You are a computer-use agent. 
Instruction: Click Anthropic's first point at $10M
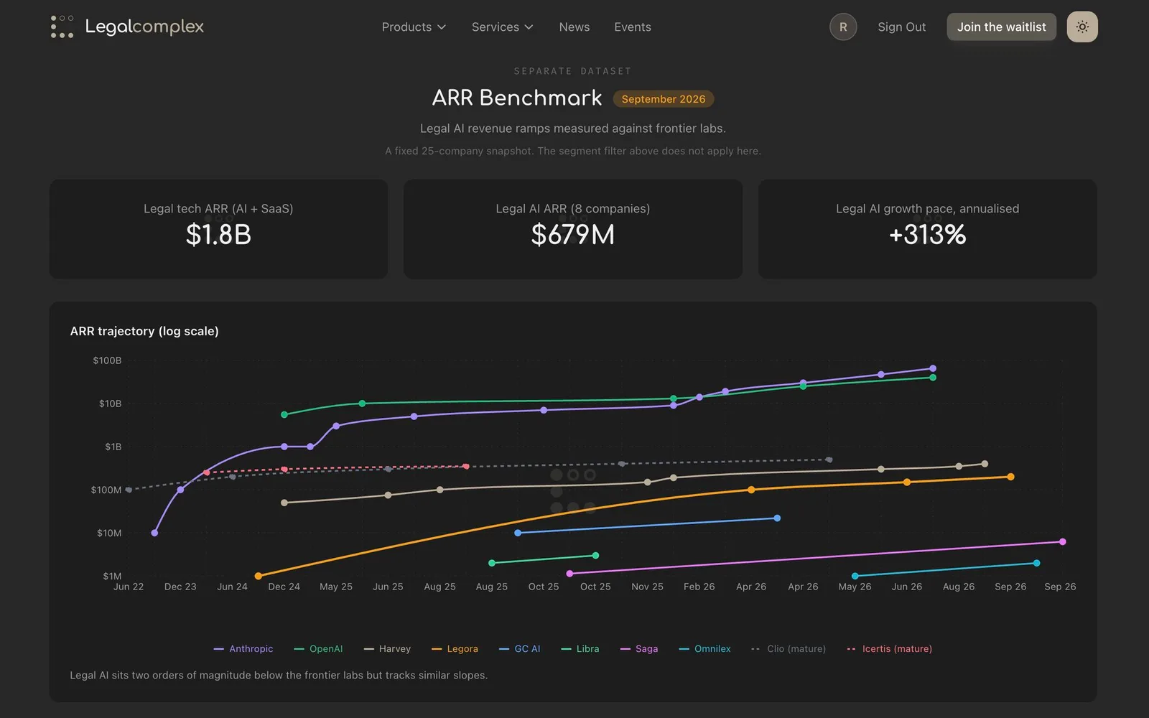(x=154, y=533)
